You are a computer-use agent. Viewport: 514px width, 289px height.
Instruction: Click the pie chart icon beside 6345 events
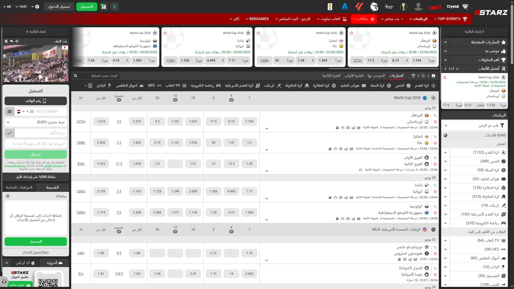point(445,135)
